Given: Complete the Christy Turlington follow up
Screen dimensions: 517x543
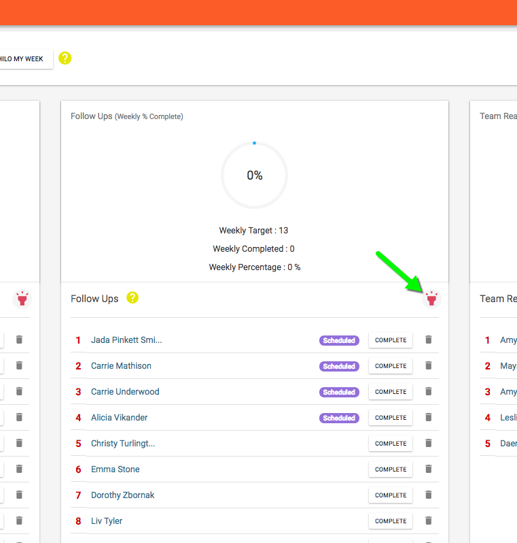Looking at the screenshot, I should [391, 444].
